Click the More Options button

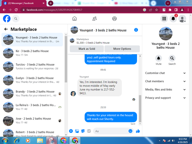click(122, 49)
